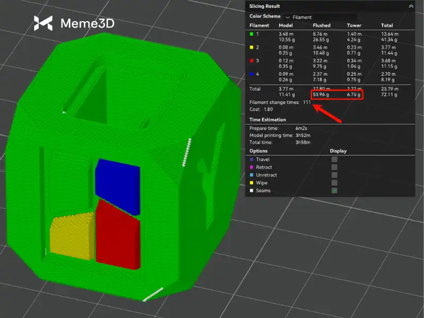Click the Travel color indicator icon
This screenshot has width=424, height=318.
(x=251, y=159)
